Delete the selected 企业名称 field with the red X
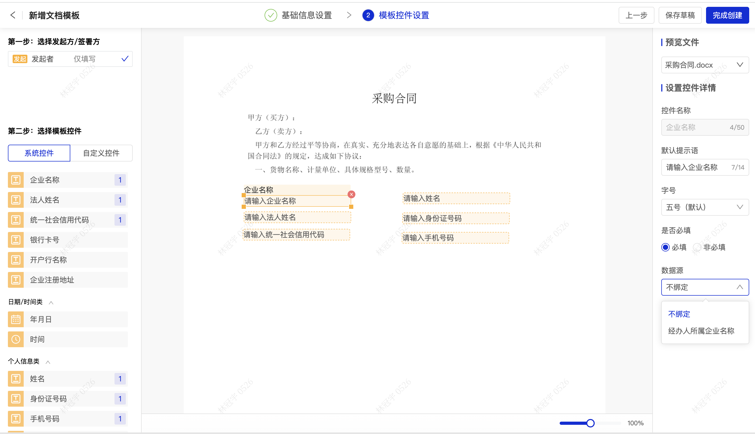This screenshot has width=755, height=434. coord(351,194)
